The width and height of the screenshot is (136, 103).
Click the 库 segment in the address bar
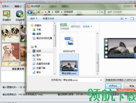(49, 12)
